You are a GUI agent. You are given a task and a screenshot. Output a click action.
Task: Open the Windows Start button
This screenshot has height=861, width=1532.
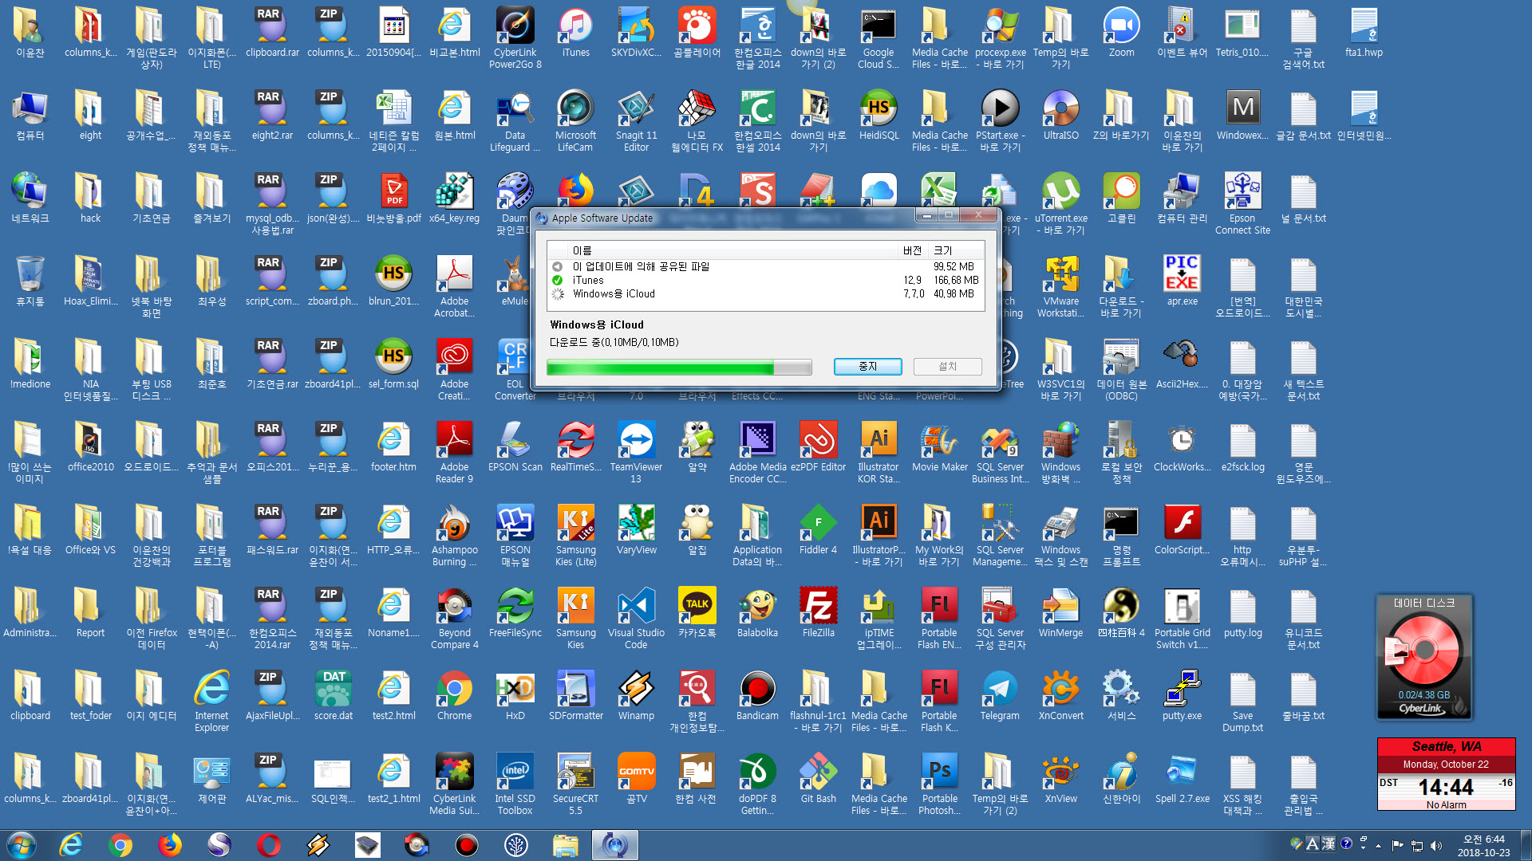22,845
